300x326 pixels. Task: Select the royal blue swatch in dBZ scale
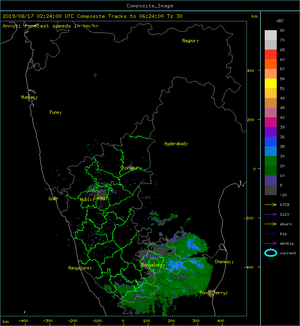[x=271, y=141]
